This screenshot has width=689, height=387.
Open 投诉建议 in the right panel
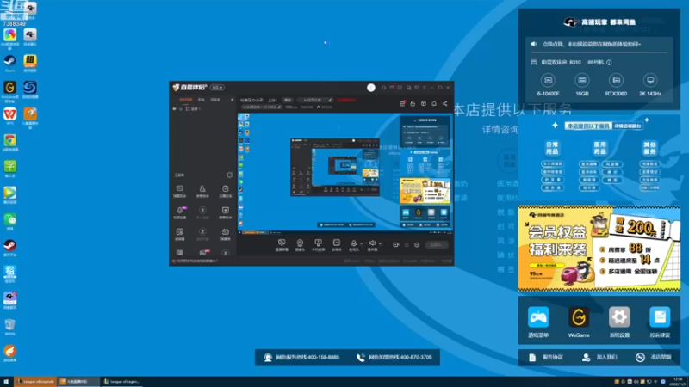pyautogui.click(x=660, y=322)
